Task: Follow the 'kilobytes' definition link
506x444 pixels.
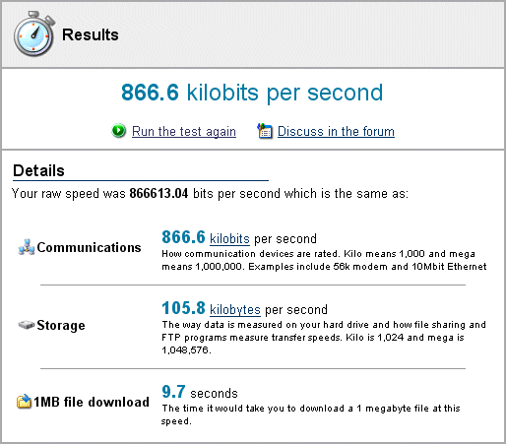Action: [235, 309]
